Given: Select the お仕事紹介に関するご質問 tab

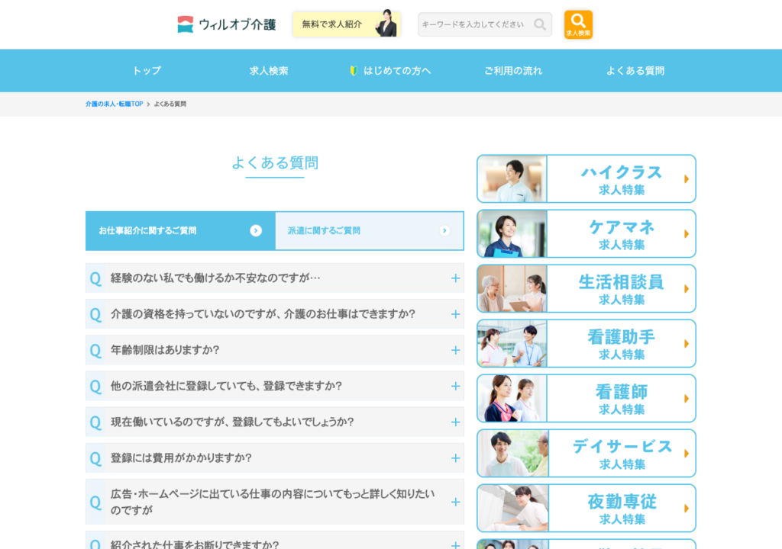Looking at the screenshot, I should 180,231.
